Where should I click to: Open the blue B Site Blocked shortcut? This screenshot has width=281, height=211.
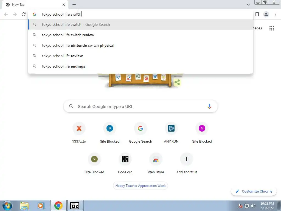click(x=110, y=133)
